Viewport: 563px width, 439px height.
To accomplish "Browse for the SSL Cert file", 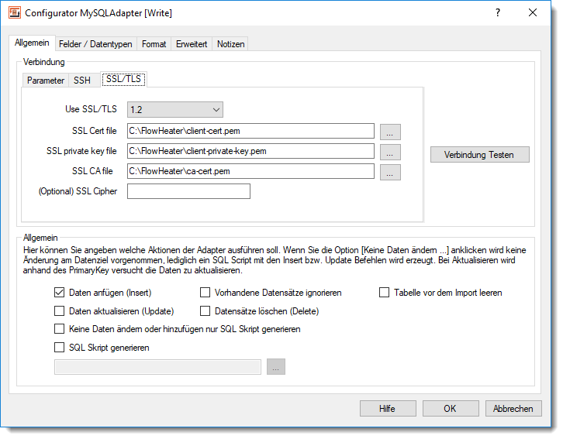I will click(390, 132).
